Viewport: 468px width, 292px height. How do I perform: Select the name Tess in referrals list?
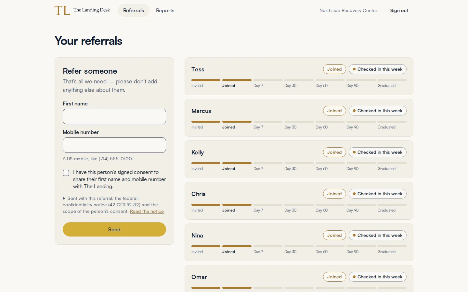(198, 69)
